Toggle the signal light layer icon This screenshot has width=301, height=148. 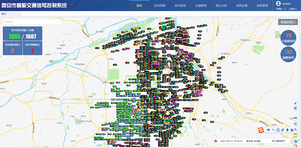point(295,118)
